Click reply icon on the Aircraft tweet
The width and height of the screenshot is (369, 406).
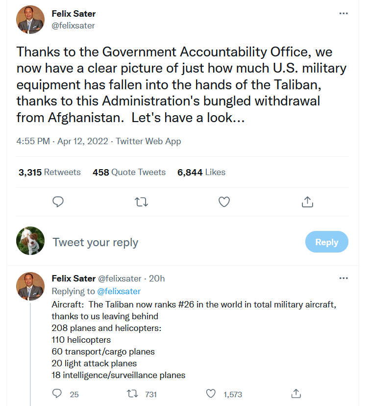57,394
